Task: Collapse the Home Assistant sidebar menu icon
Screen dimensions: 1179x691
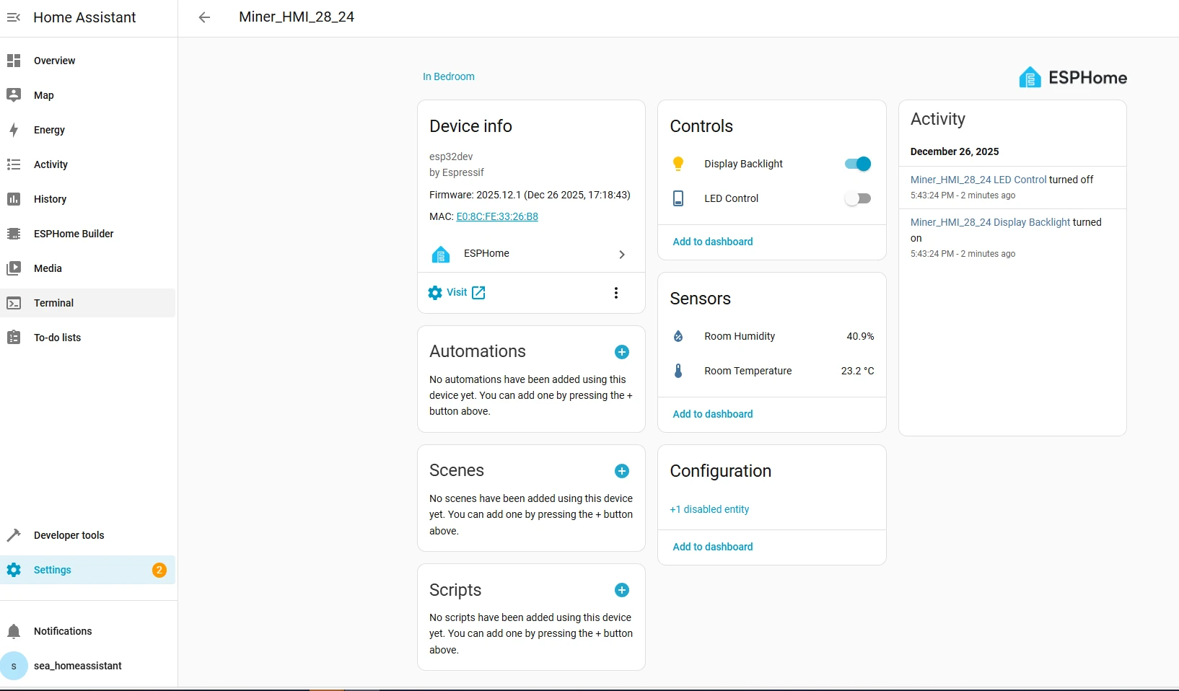Action: [x=14, y=17]
